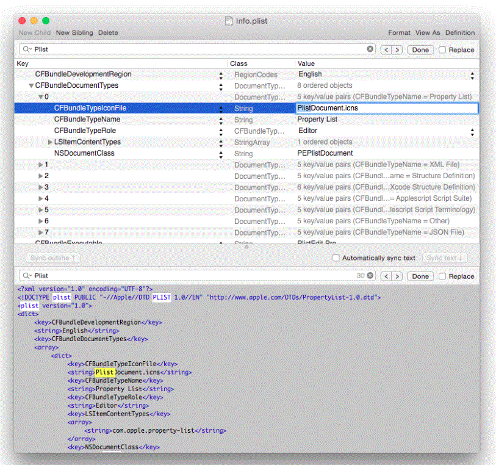The width and height of the screenshot is (496, 465).
Task: Click the Info.plist document icon in title
Action: [x=229, y=21]
